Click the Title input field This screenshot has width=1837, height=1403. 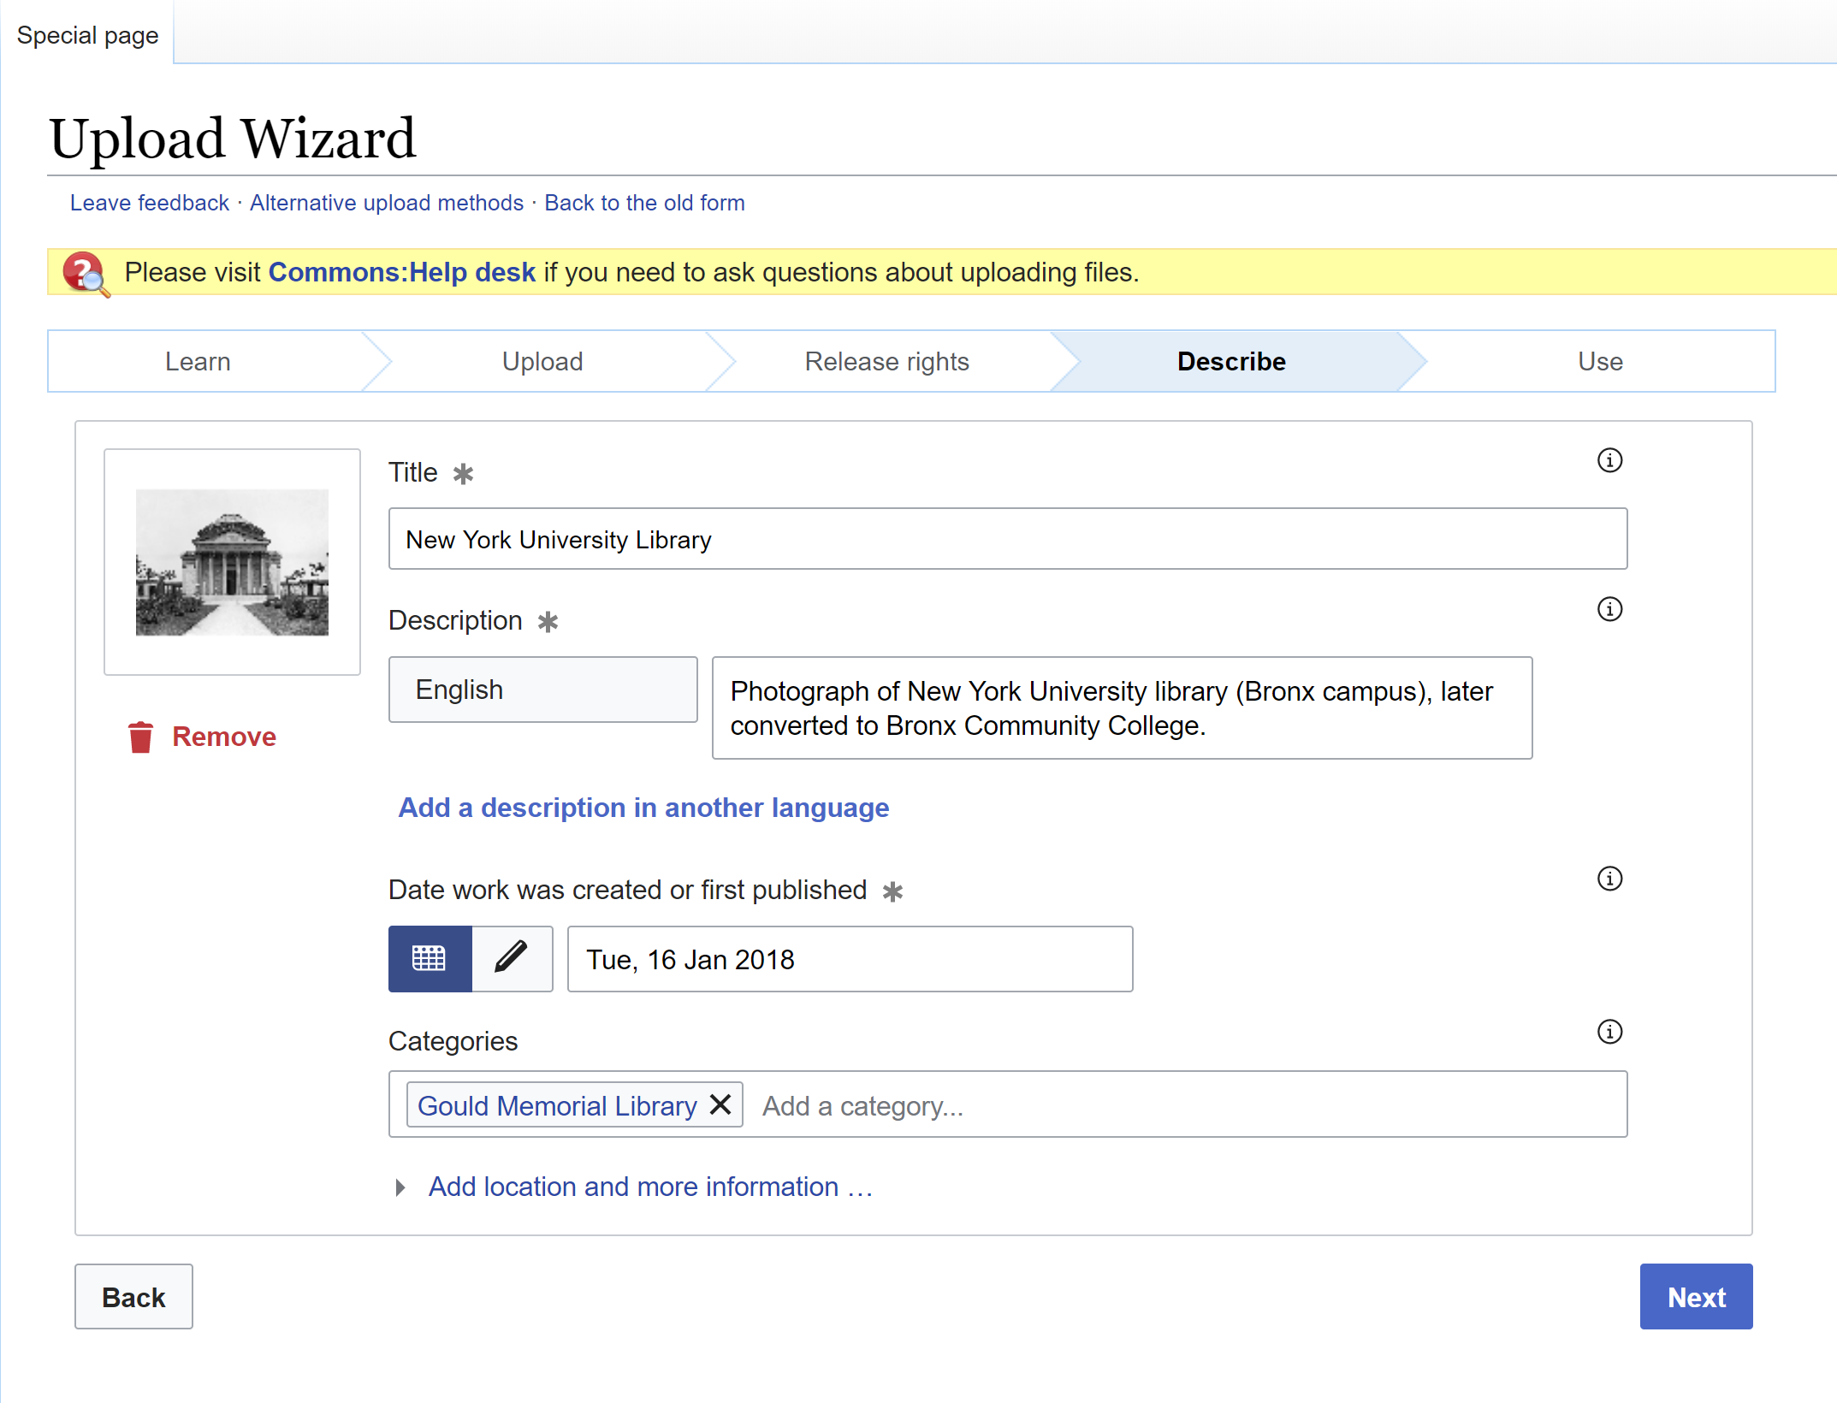point(1008,539)
